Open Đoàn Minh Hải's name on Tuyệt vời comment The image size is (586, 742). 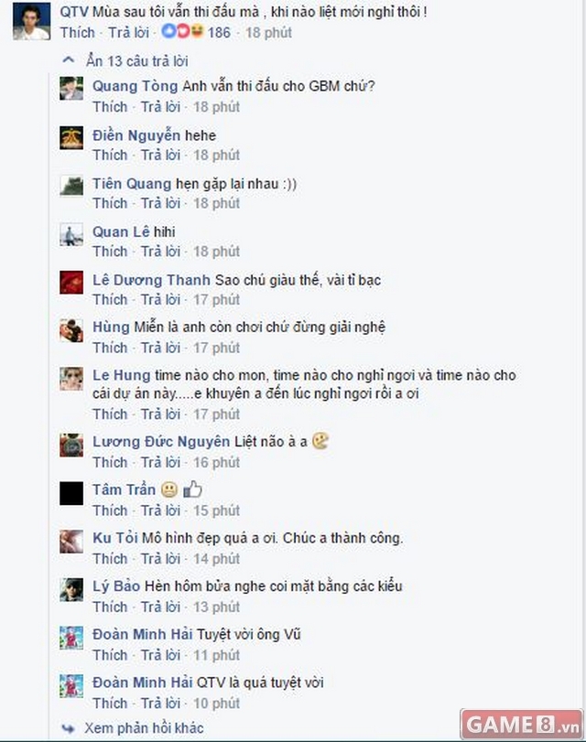[142, 634]
